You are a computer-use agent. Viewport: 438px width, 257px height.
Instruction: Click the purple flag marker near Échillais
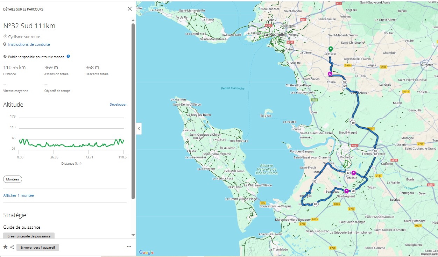[354, 173]
